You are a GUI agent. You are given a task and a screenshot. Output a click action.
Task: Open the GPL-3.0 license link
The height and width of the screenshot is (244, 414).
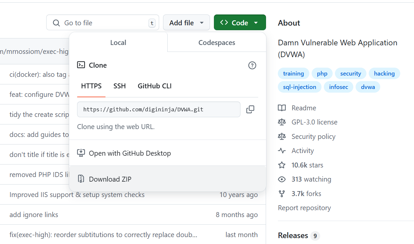point(314,122)
